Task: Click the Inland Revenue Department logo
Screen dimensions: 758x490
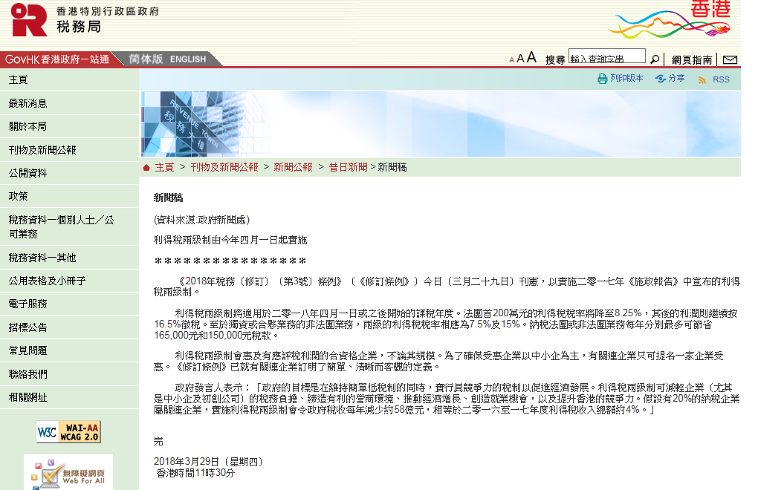Action: (x=30, y=20)
